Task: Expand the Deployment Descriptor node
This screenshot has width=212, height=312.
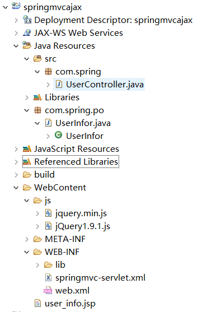Action: click(x=16, y=20)
